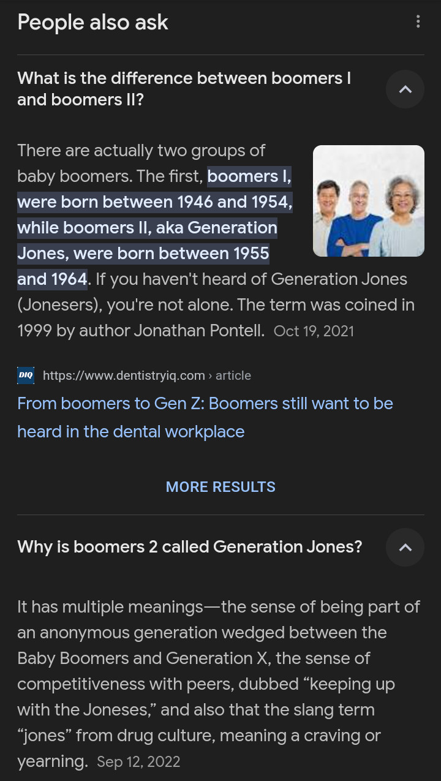Click the dentistryiq.com URL text
Viewport: 441px width, 781px height.
pos(124,375)
